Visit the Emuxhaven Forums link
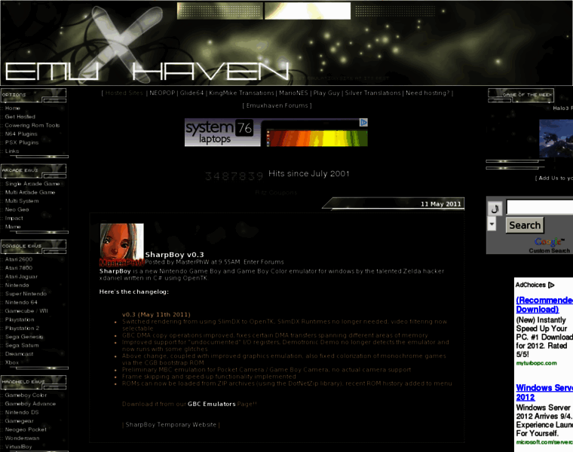The height and width of the screenshot is (452, 573). pyautogui.click(x=277, y=105)
